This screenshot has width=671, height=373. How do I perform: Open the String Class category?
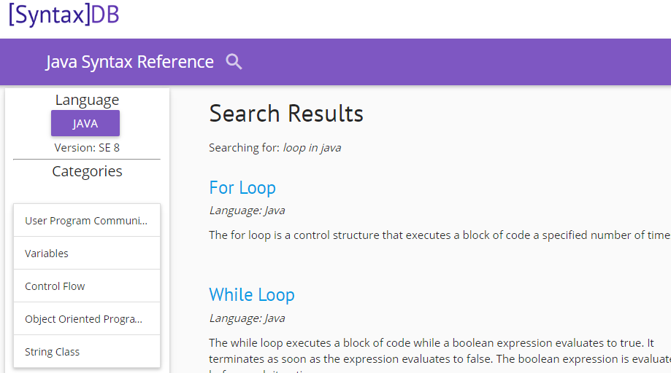coord(53,352)
